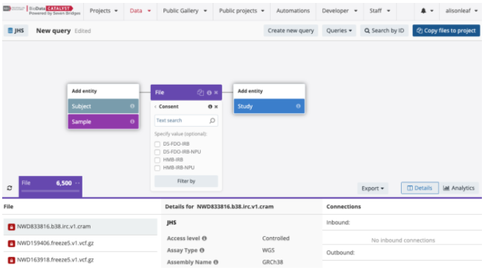Image resolution: width=490 pixels, height=276 pixels.
Task: Open the Data dropdown menu
Action: (x=140, y=10)
